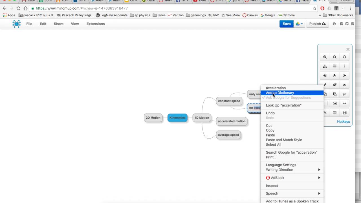The height and width of the screenshot is (203, 361).
Task: Click the hierarchy tree icon in toolbar panel
Action: (325, 66)
